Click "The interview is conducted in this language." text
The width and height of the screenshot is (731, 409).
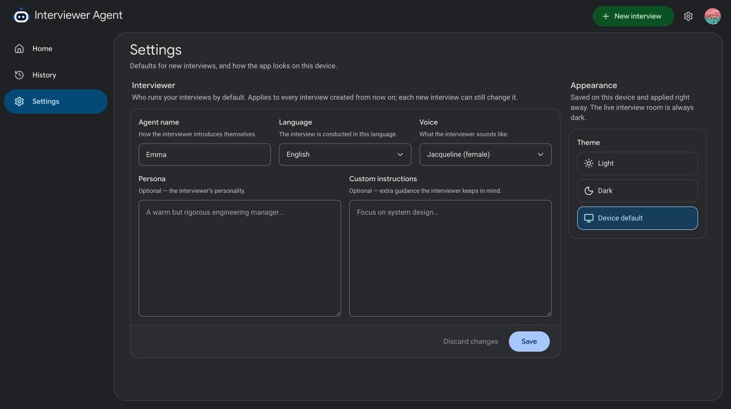coord(338,134)
